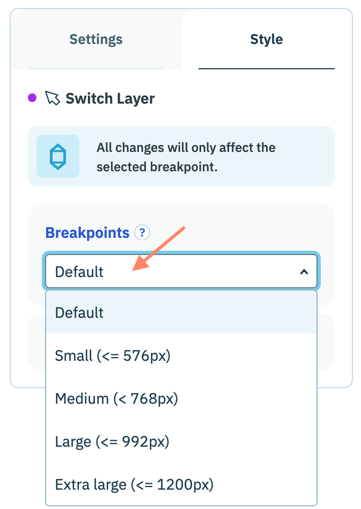This screenshot has height=509, width=361.
Task: Click the Breakpoints combo box showing Default
Action: coord(172,272)
